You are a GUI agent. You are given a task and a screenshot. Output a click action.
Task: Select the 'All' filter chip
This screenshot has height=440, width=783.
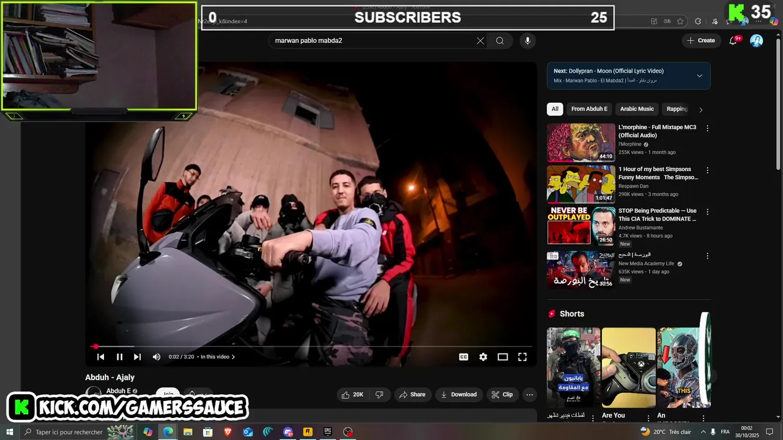point(555,109)
